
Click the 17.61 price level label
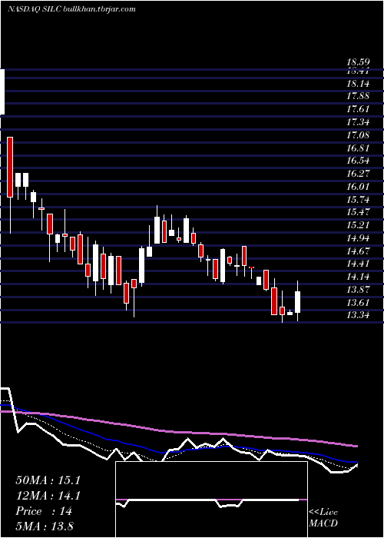point(358,109)
